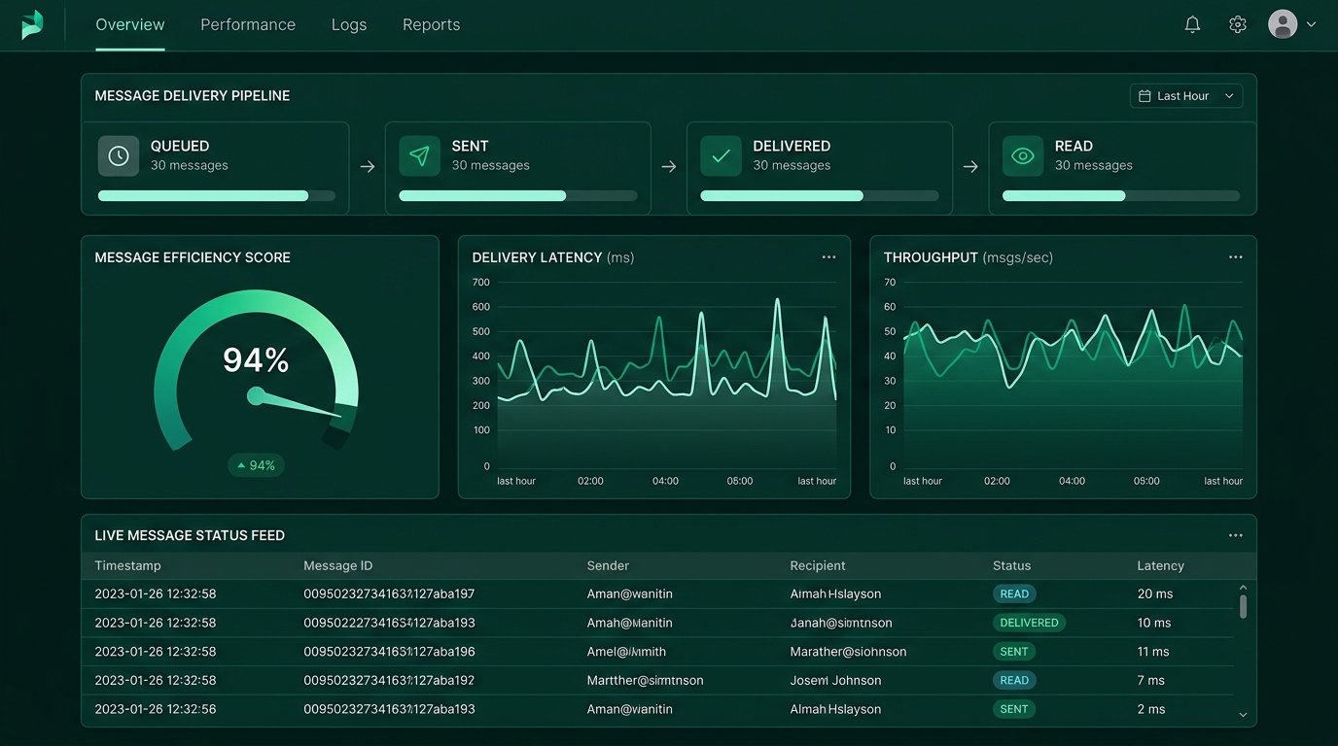The width and height of the screenshot is (1338, 746).
Task: Click the Queued progress bar
Action: [x=216, y=195]
